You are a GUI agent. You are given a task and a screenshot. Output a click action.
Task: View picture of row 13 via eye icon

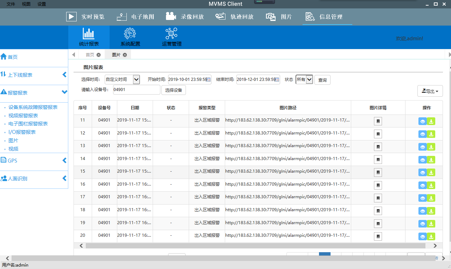(x=423, y=147)
